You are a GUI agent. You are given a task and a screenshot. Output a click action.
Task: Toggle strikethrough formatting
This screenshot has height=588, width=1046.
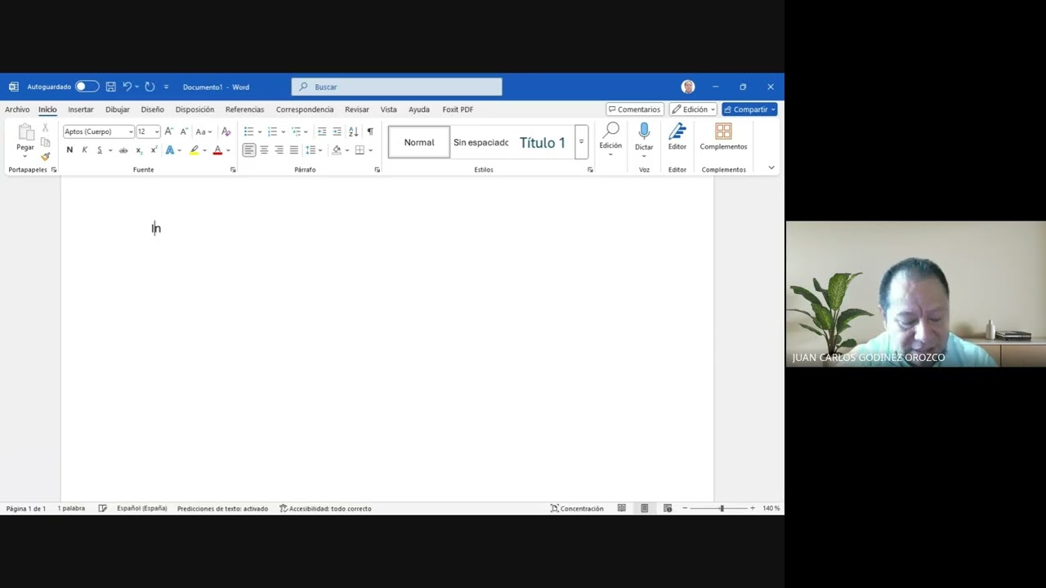point(123,150)
